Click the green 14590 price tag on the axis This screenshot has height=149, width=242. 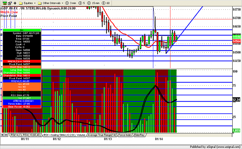tap(237, 37)
